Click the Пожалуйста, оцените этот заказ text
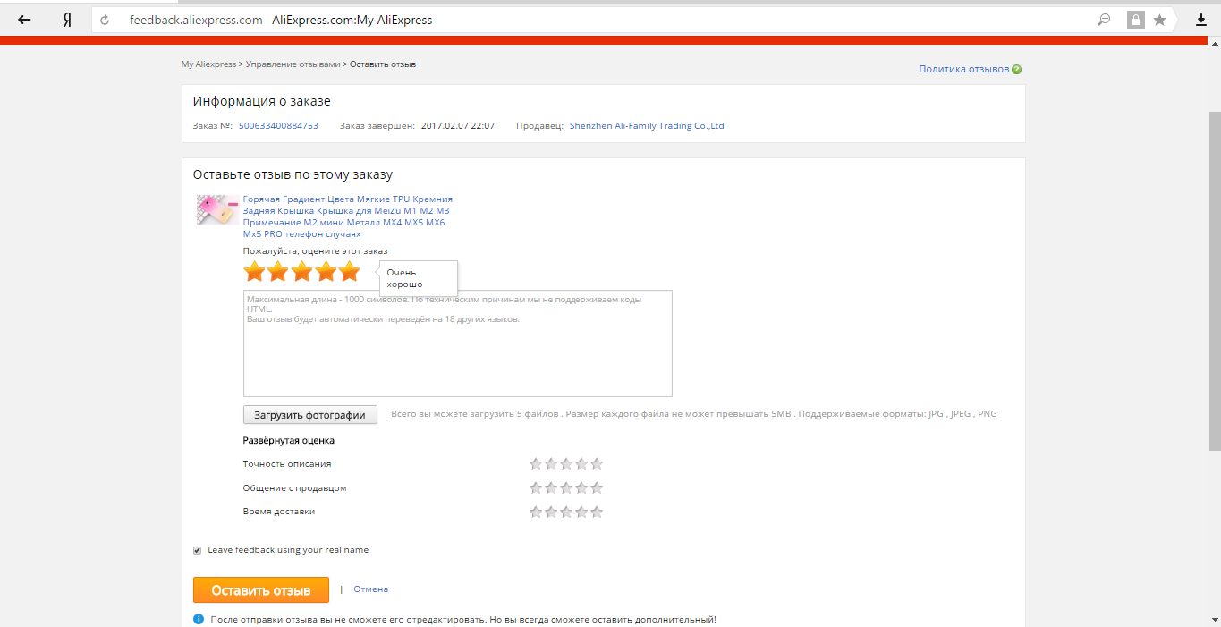The image size is (1221, 627). point(316,251)
